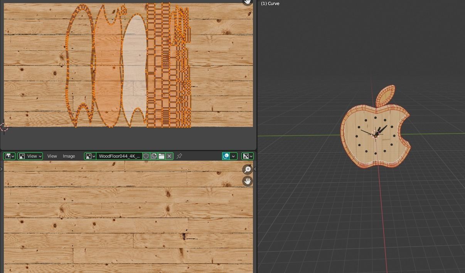This screenshot has width=465, height=273.
Task: Click the zoom gizmo in lower image editor
Action: (247, 169)
